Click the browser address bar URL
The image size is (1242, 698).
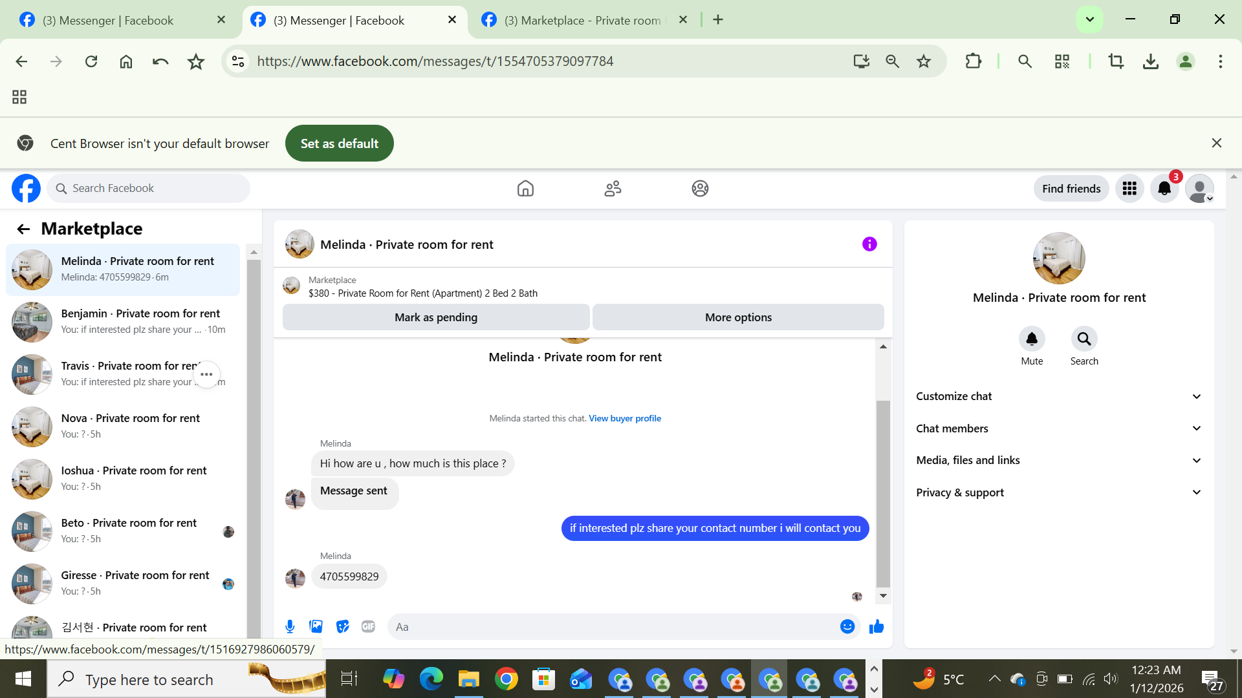[x=435, y=61]
